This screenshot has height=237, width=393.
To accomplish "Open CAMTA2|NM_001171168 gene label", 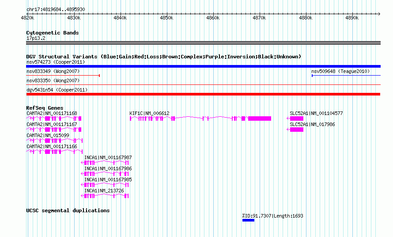I will (52, 113).
